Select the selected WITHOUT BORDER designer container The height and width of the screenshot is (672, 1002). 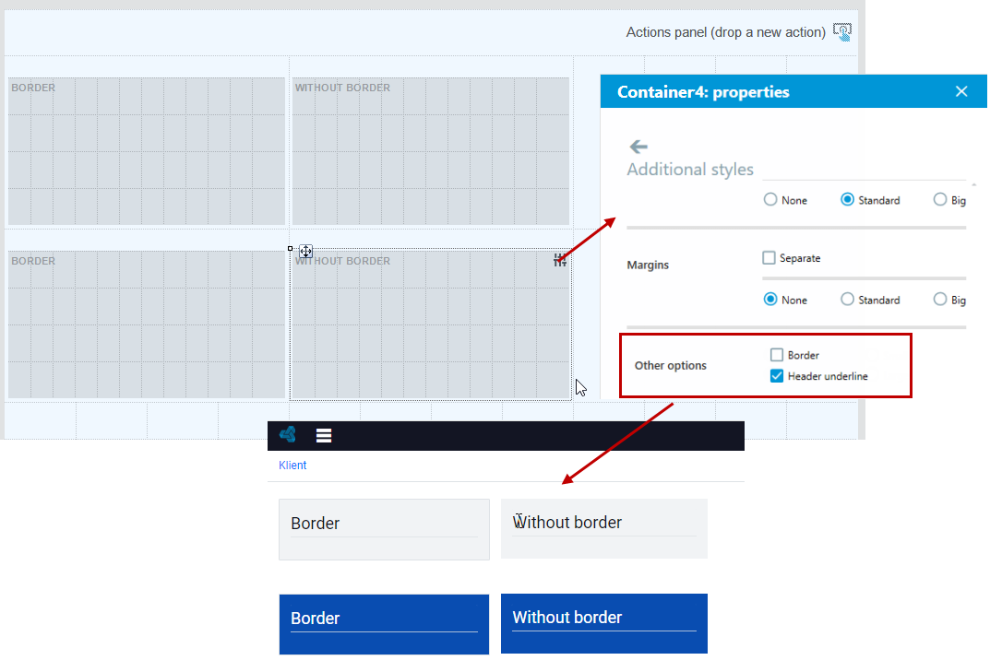tap(431, 324)
